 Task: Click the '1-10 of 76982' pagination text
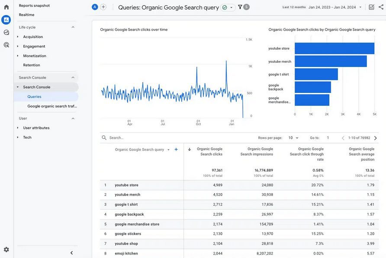[x=359, y=138]
